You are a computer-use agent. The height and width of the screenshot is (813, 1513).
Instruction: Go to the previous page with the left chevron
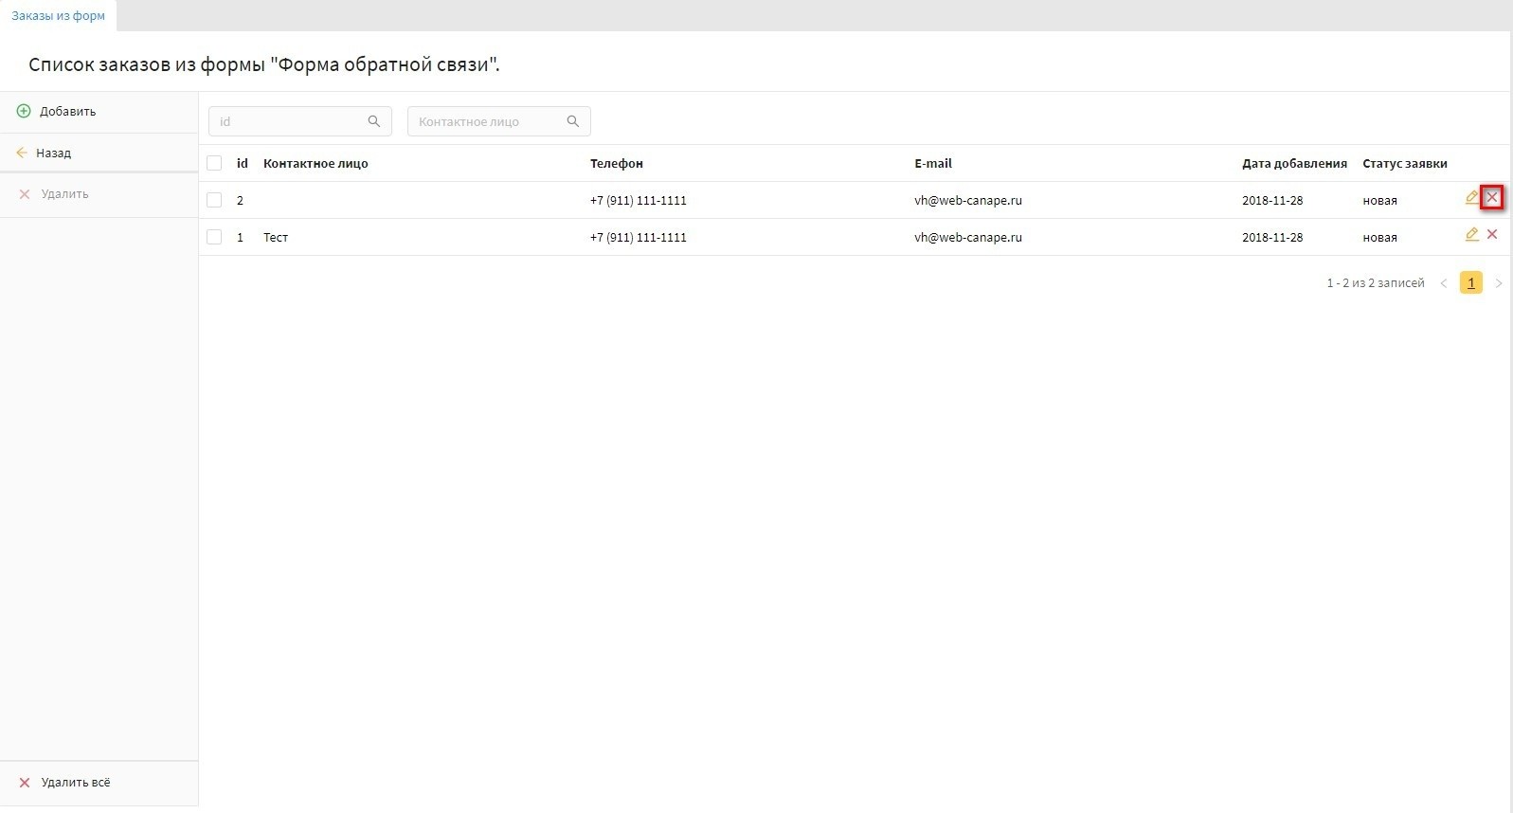1444,283
